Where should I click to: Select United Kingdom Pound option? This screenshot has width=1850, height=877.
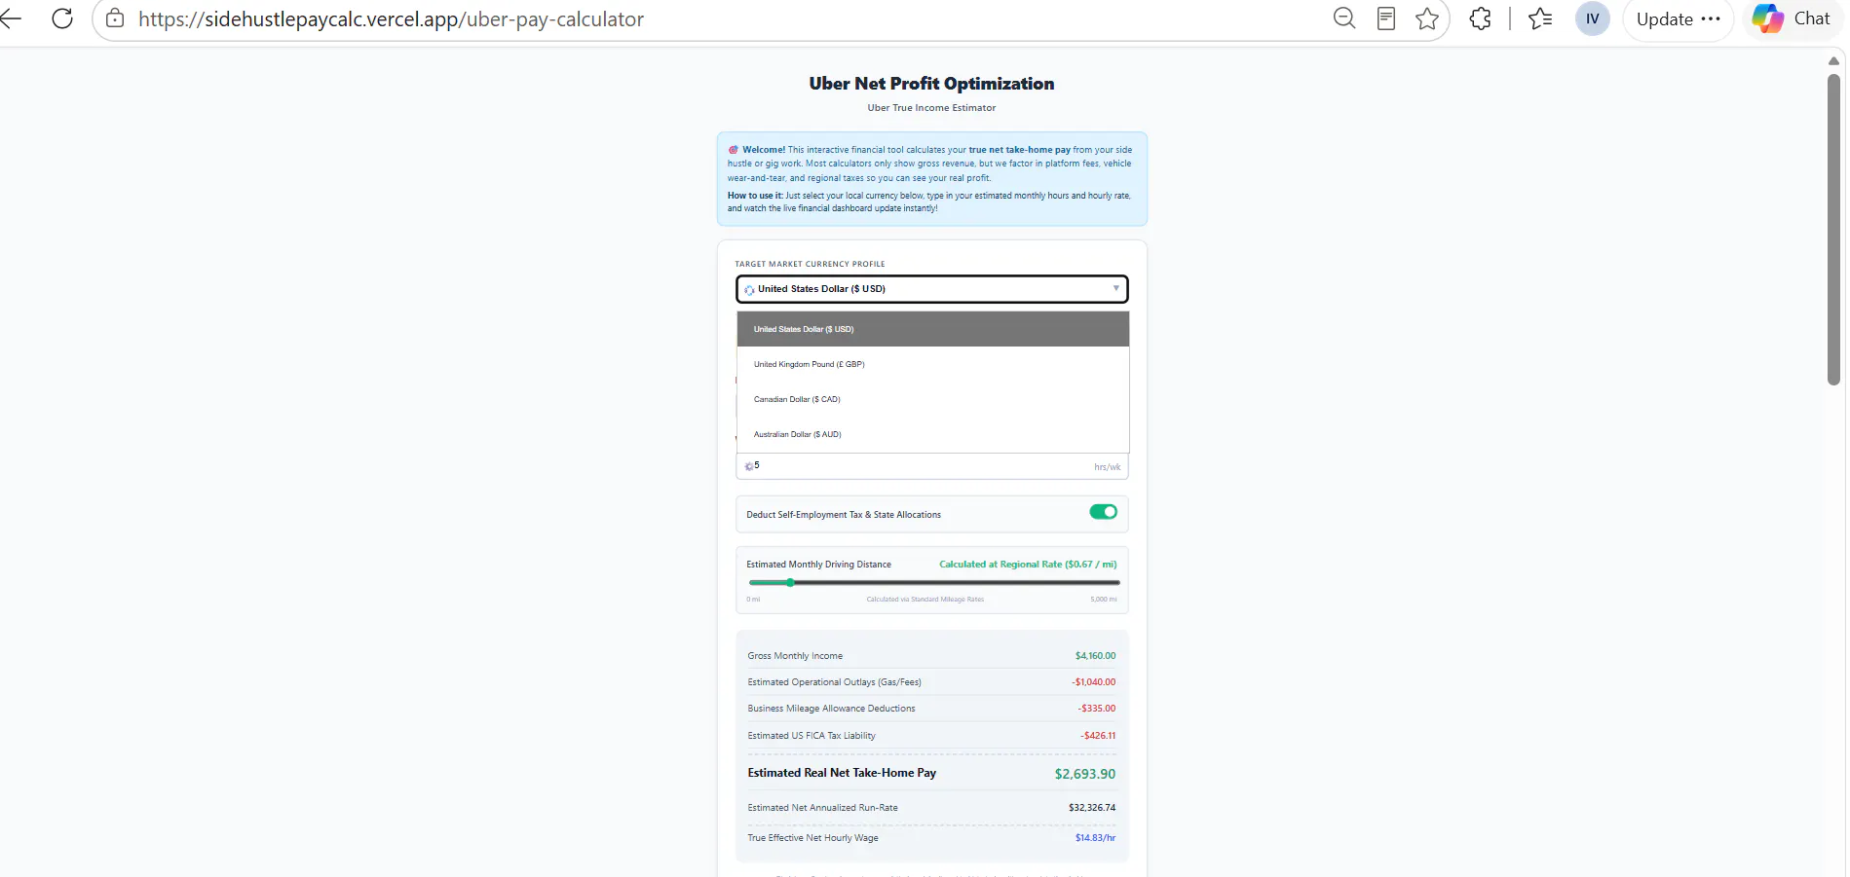933,364
